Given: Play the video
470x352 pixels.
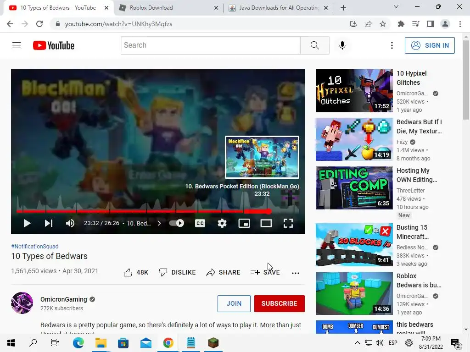Looking at the screenshot, I should pos(27,223).
